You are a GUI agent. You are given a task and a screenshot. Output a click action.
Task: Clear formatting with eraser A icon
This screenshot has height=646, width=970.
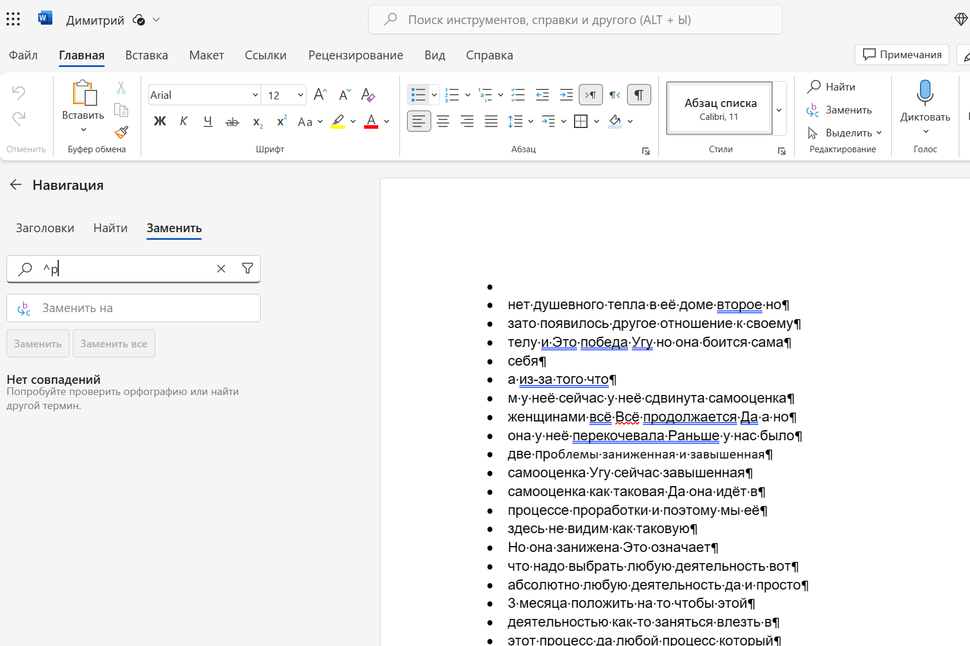click(368, 95)
